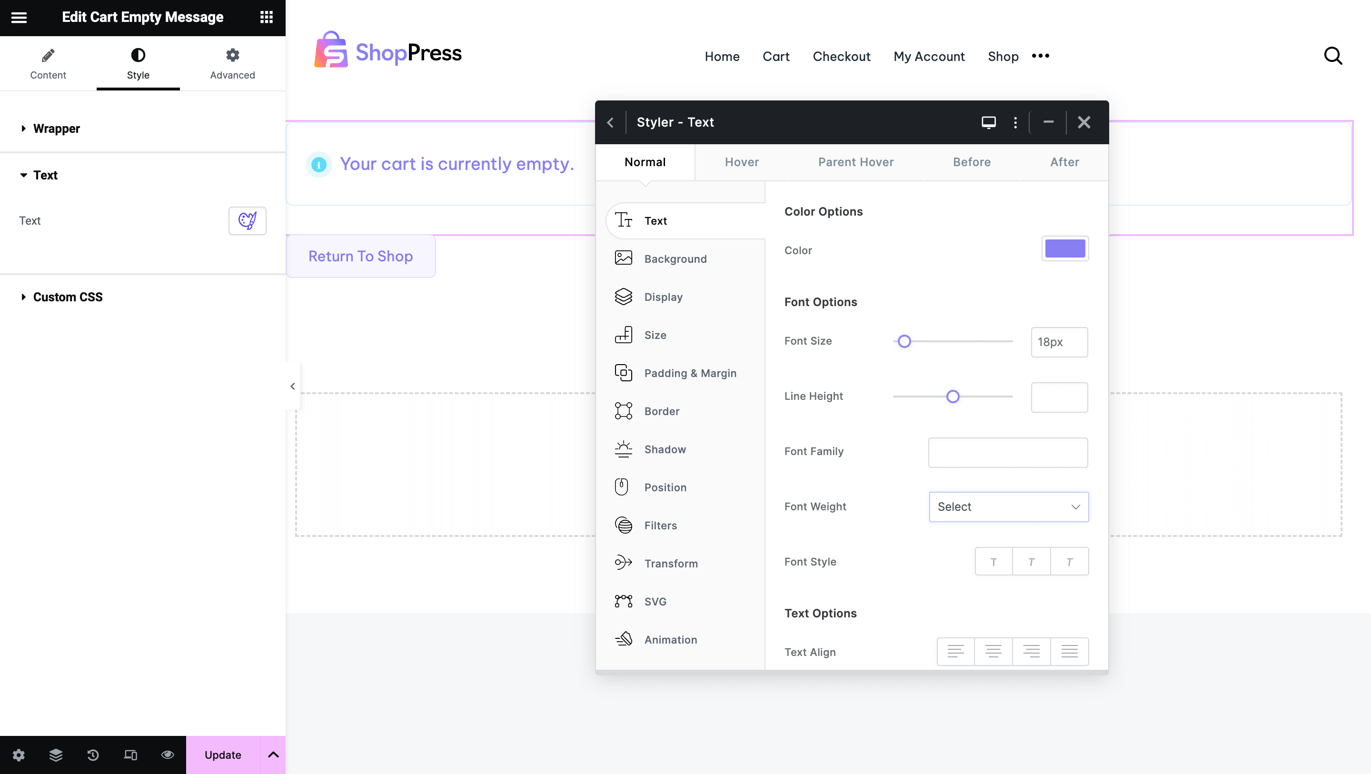Image resolution: width=1371 pixels, height=774 pixels.
Task: Open the widgets grid icon in header
Action: click(x=266, y=17)
